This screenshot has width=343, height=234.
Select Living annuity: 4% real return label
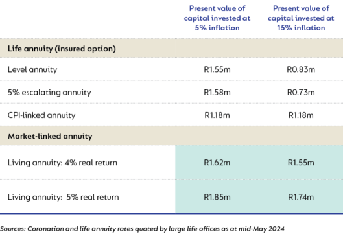62,163
